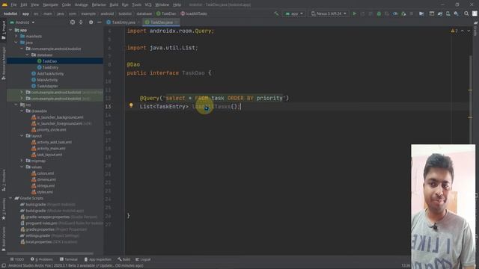Expand the manifests folder
This screenshot has height=269, width=479.
click(x=16, y=37)
